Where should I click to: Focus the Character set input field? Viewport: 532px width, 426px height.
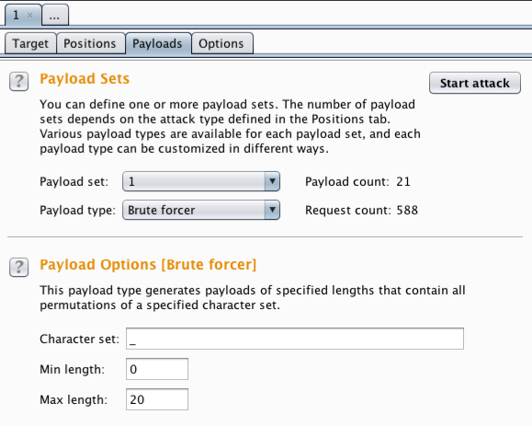coord(295,339)
